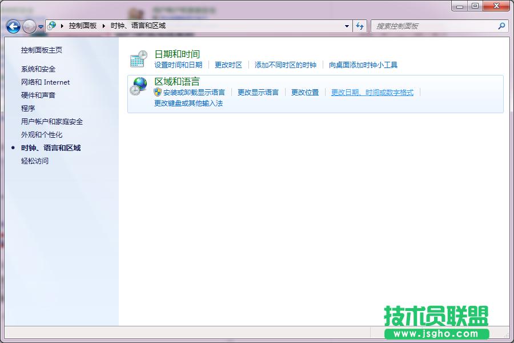Image resolution: width=514 pixels, height=343 pixels.
Task: Click the back navigation arrow
Action: click(13, 26)
